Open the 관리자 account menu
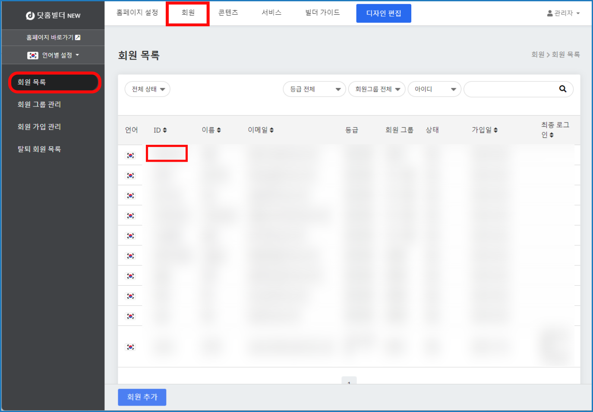593x412 pixels. pos(563,13)
